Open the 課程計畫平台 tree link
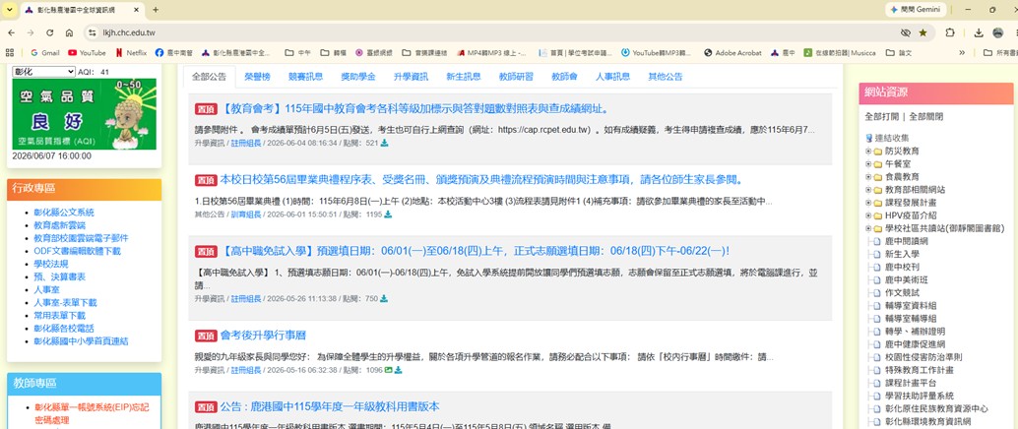The image size is (1018, 429). pyautogui.click(x=911, y=383)
